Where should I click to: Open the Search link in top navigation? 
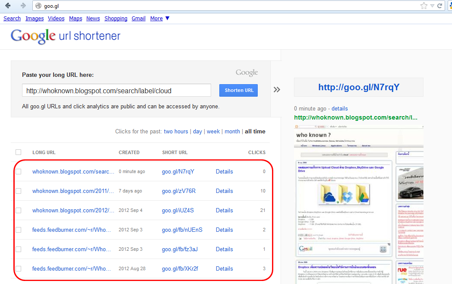click(12, 19)
